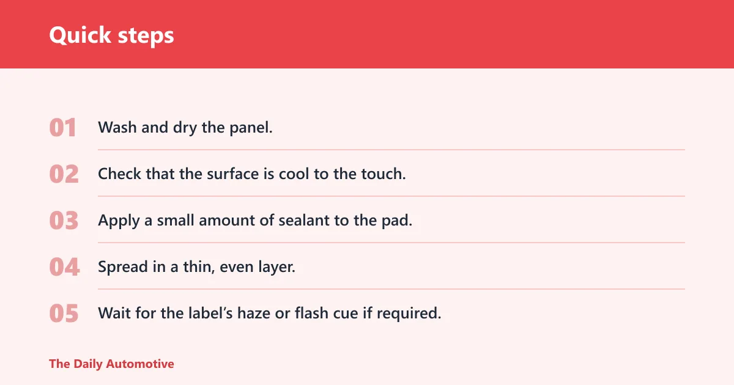The height and width of the screenshot is (385, 734).
Task: Click the divider line below step 03
Action: coord(391,243)
